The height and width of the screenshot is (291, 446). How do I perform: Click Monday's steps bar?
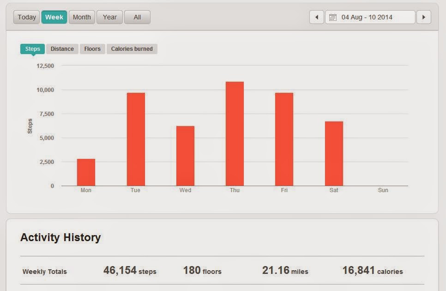tap(86, 172)
